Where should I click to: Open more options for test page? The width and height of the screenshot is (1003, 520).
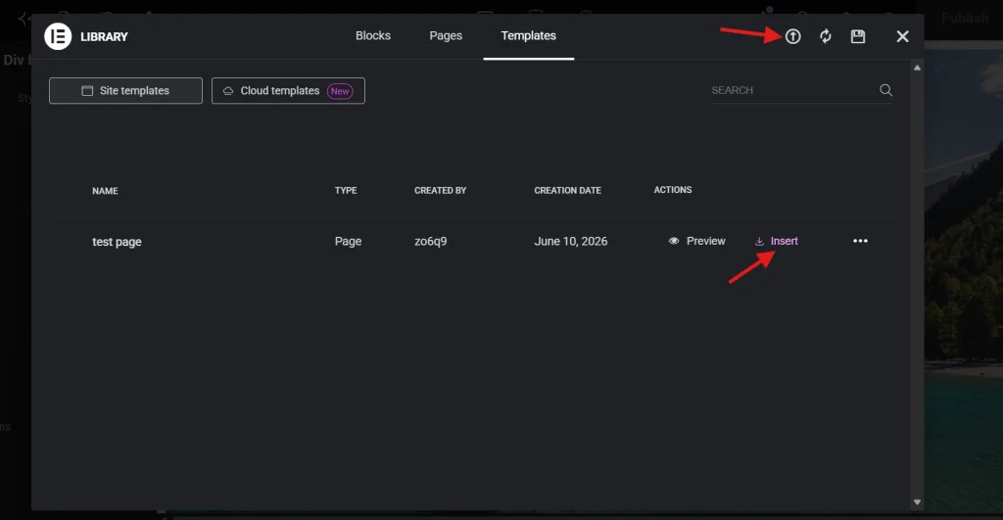click(860, 241)
